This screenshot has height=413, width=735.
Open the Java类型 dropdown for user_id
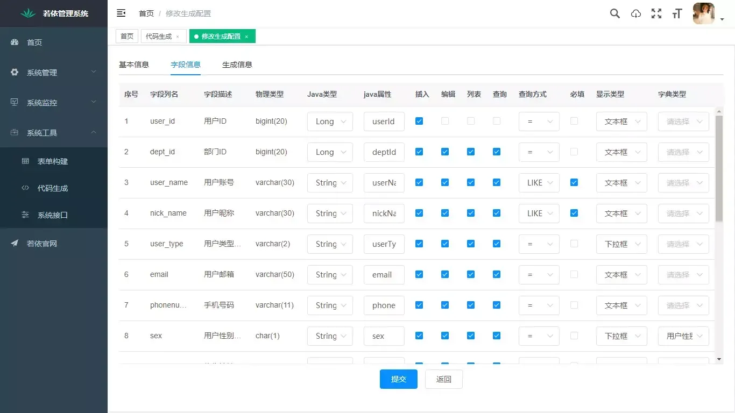point(330,121)
